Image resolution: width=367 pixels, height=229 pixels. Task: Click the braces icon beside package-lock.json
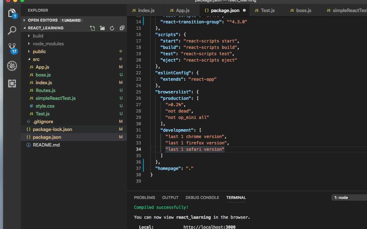29,130
